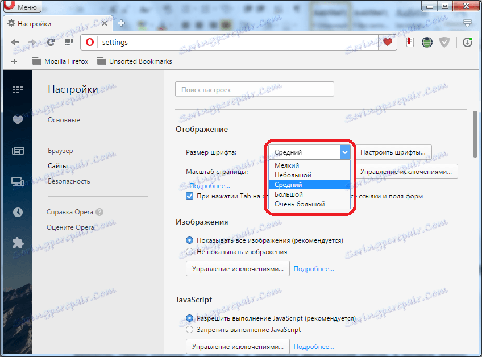
Task: Open synced tabs icon in the sidebar
Action: (18, 182)
